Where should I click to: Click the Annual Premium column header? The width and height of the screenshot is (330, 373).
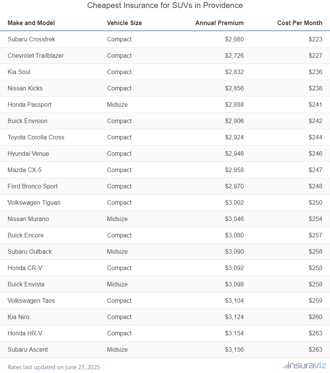click(219, 23)
